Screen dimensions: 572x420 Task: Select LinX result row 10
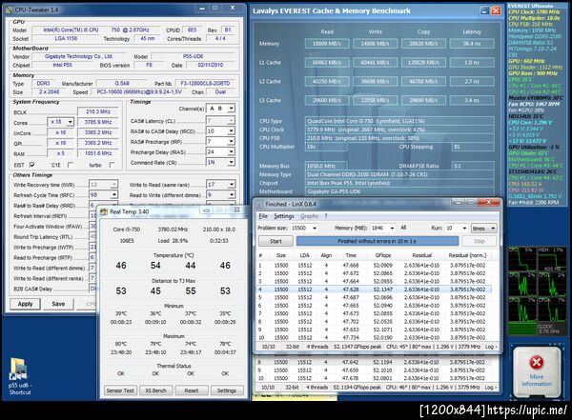[x=374, y=337]
